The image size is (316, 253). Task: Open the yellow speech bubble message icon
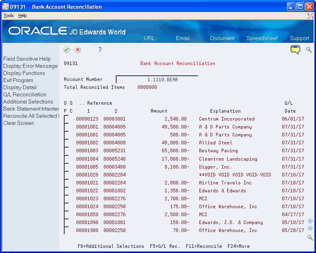coord(295,50)
